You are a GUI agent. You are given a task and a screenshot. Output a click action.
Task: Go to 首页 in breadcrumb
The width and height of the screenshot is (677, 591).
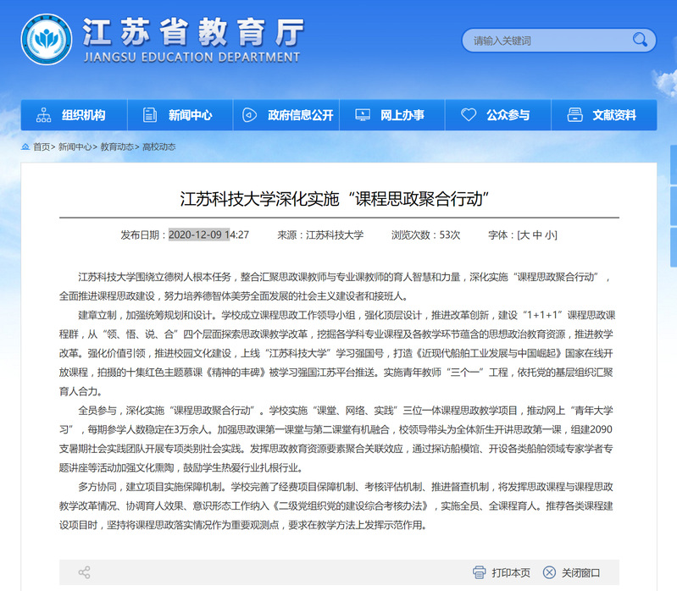coord(41,147)
